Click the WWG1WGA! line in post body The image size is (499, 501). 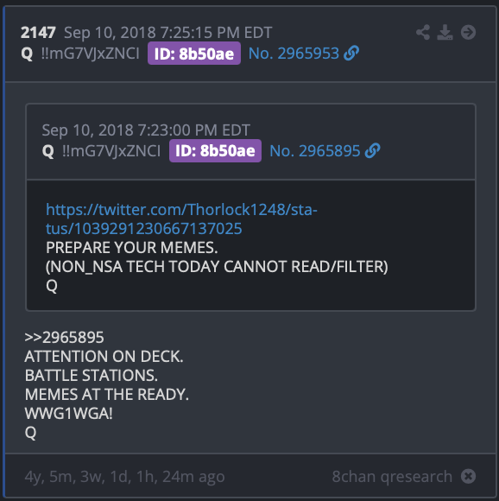[69, 414]
